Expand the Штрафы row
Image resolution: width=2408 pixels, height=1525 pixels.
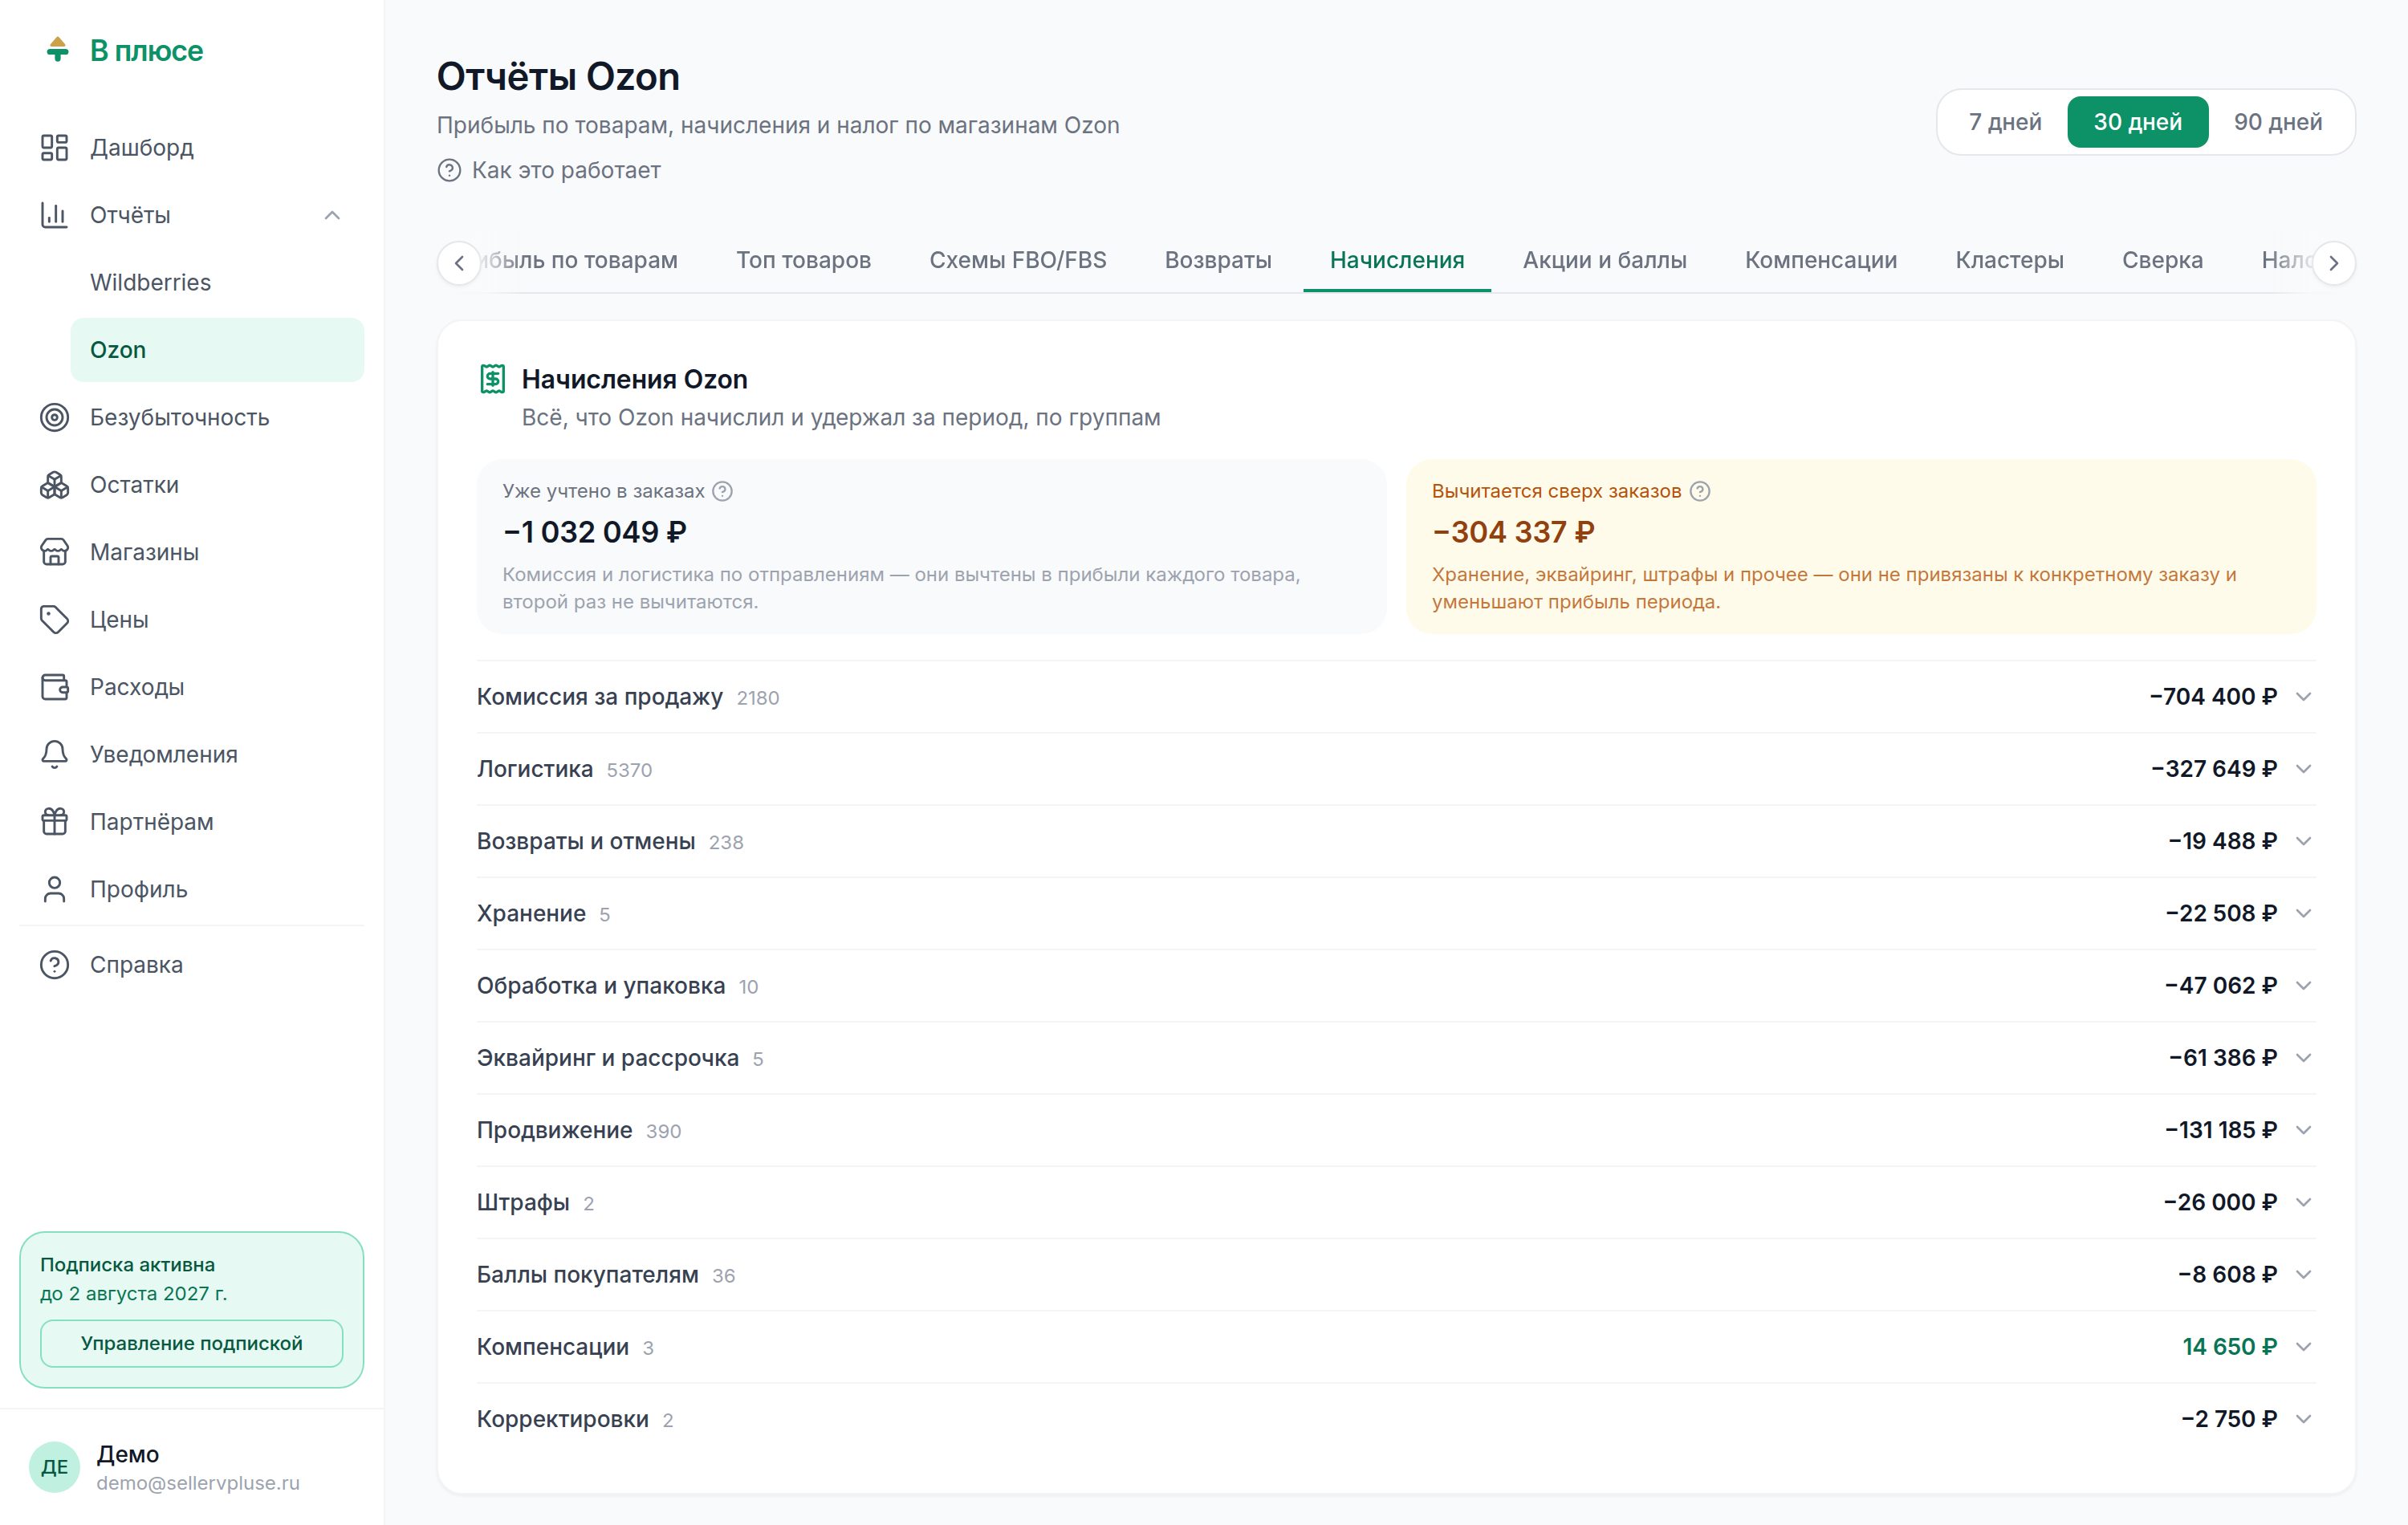(x=1396, y=1202)
